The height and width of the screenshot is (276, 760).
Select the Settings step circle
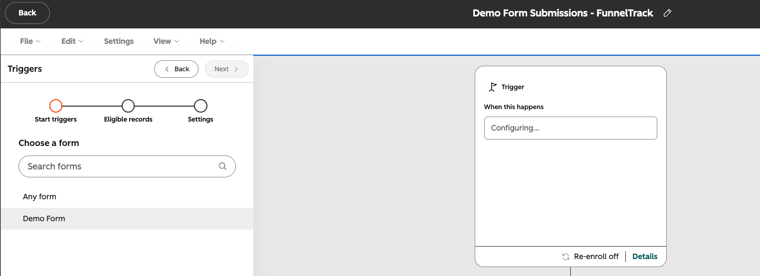200,106
